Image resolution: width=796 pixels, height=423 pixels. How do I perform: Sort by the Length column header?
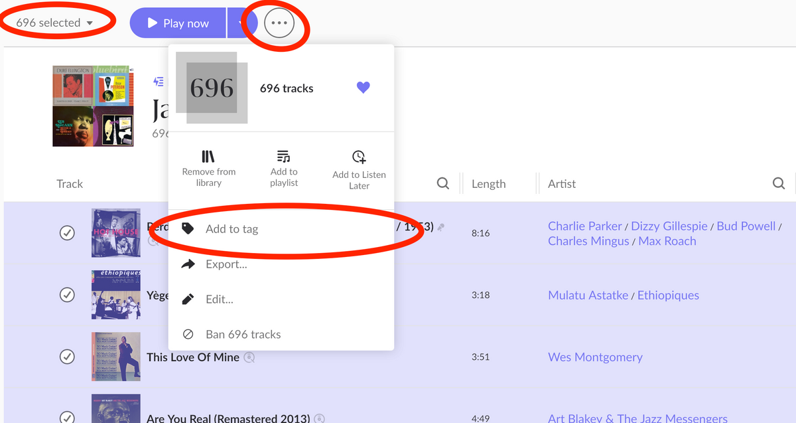click(489, 184)
